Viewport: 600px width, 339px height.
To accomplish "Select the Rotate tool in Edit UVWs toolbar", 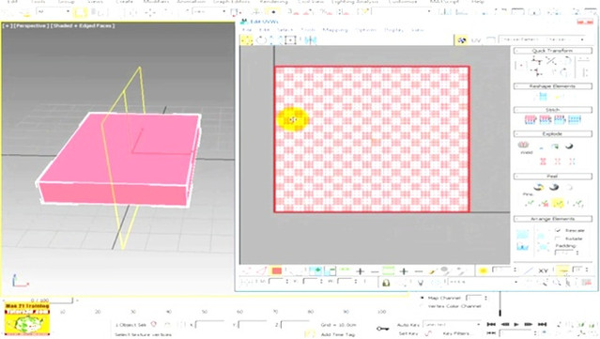I will 261,39.
